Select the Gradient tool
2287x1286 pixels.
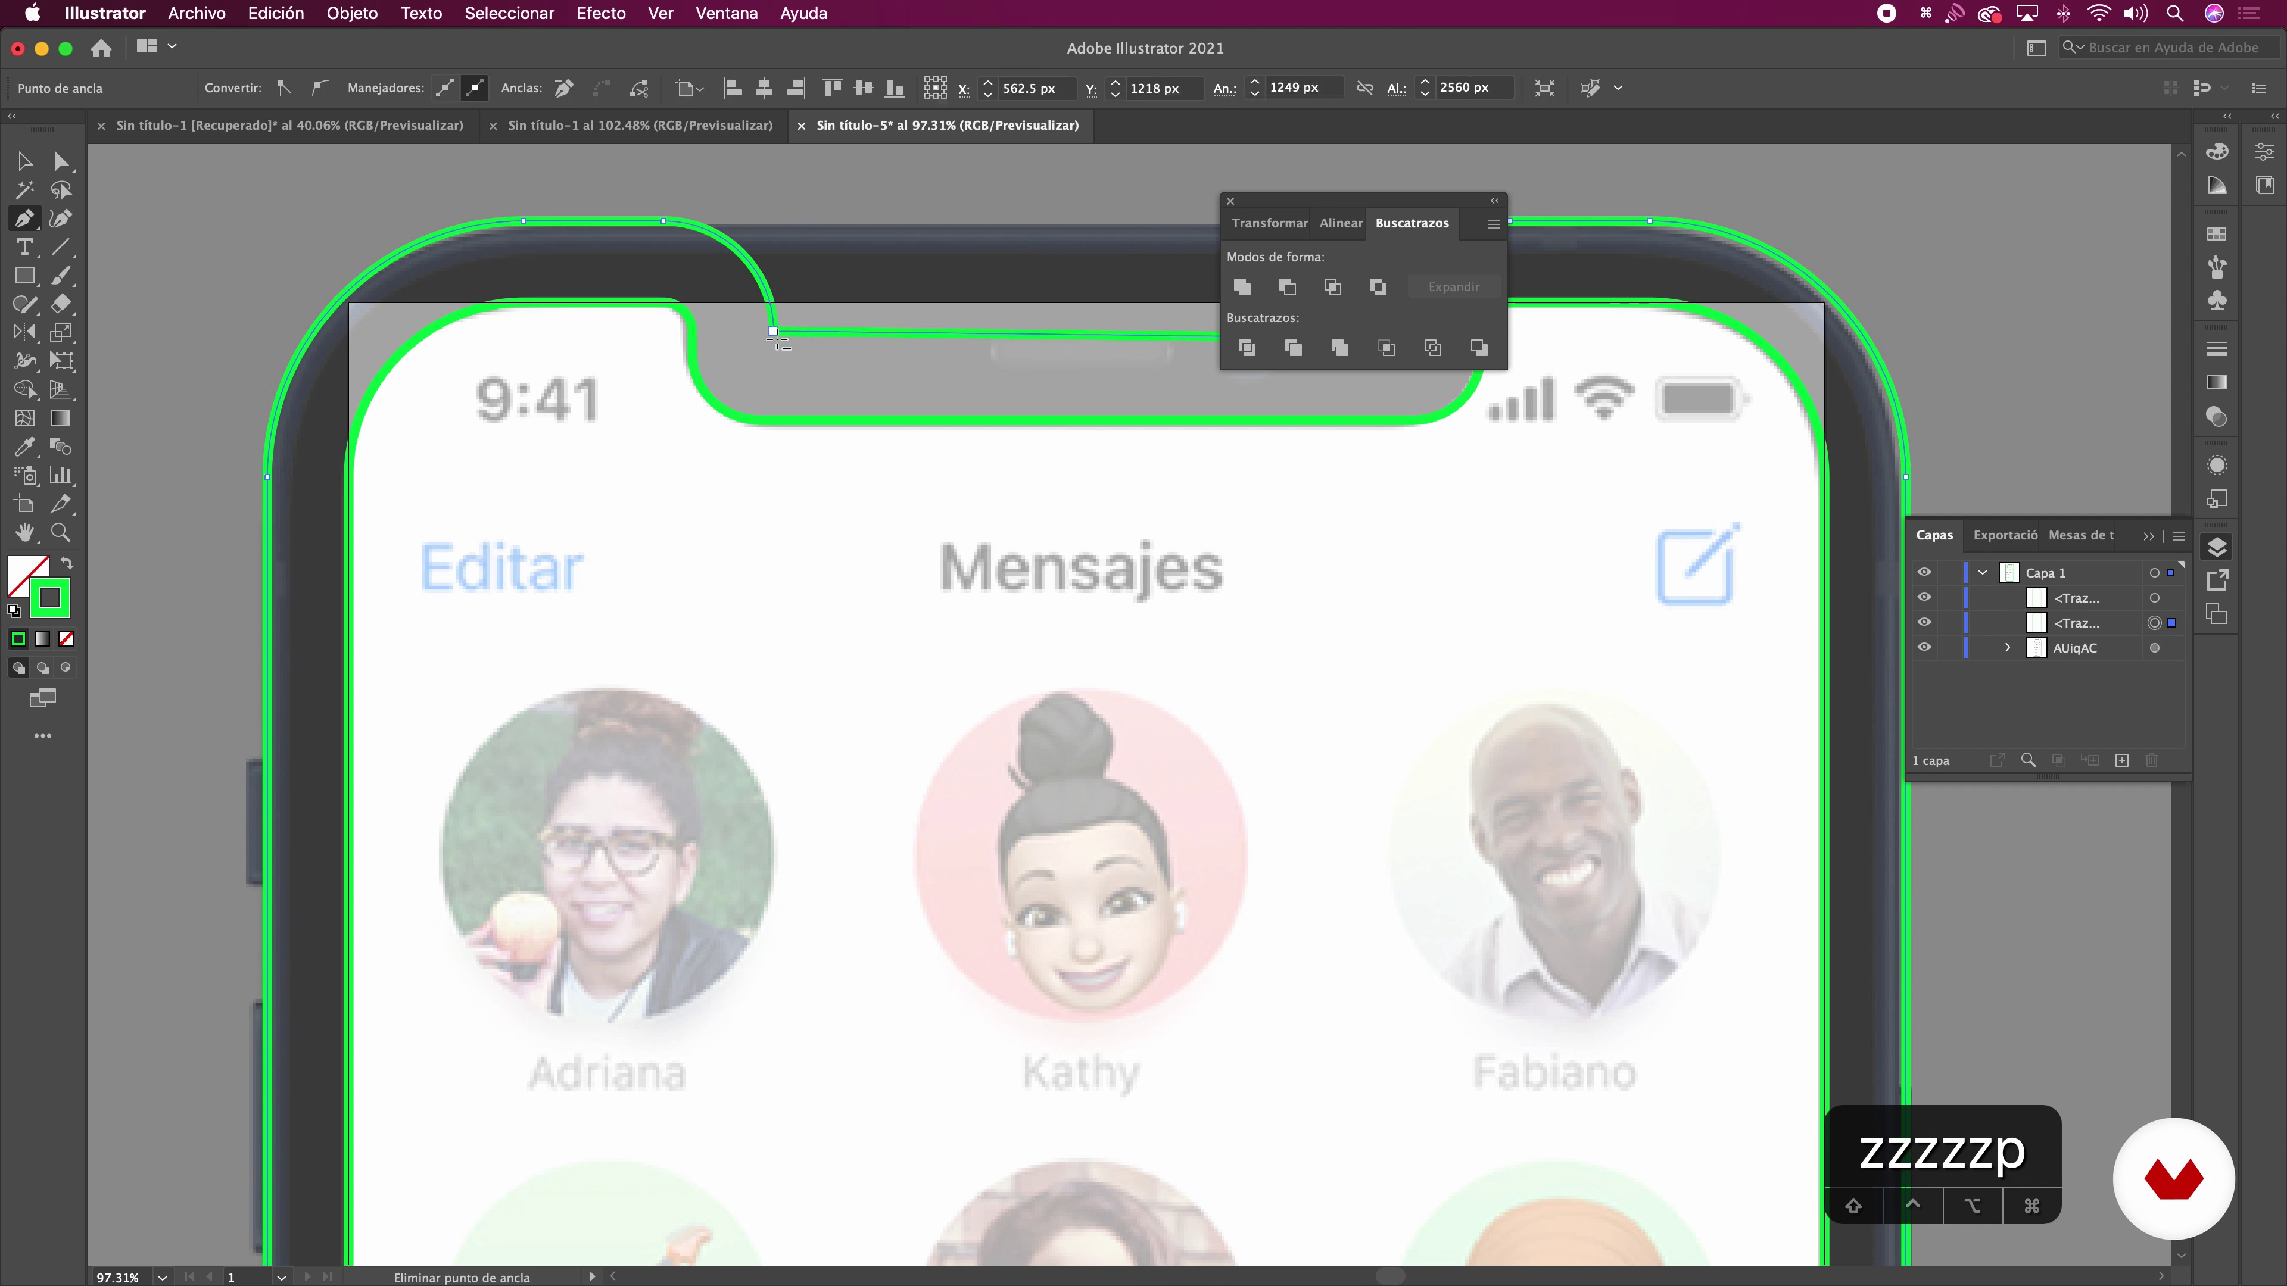[x=60, y=418]
